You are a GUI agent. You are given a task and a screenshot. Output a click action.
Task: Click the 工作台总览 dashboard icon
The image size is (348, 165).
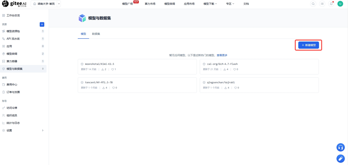[x=4, y=15]
